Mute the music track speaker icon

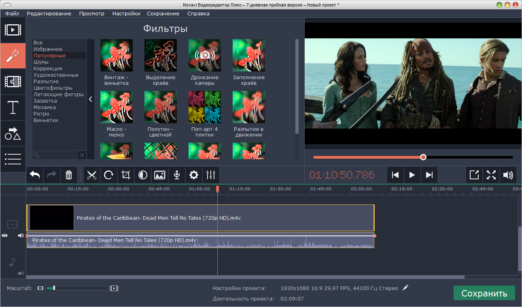click(21, 273)
